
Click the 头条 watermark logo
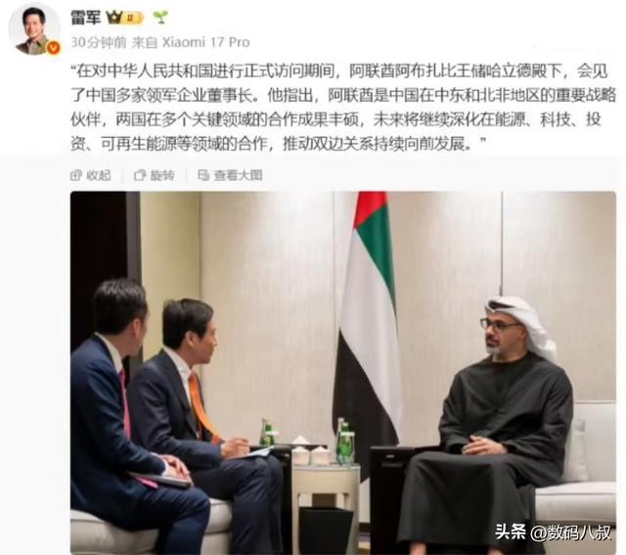[511, 532]
